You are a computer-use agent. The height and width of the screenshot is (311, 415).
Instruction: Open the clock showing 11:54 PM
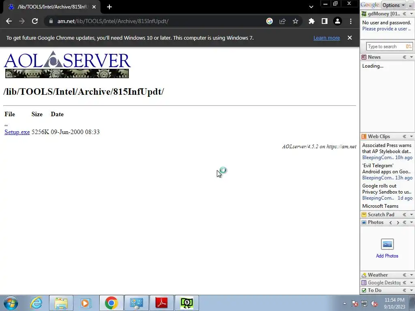pos(394,303)
